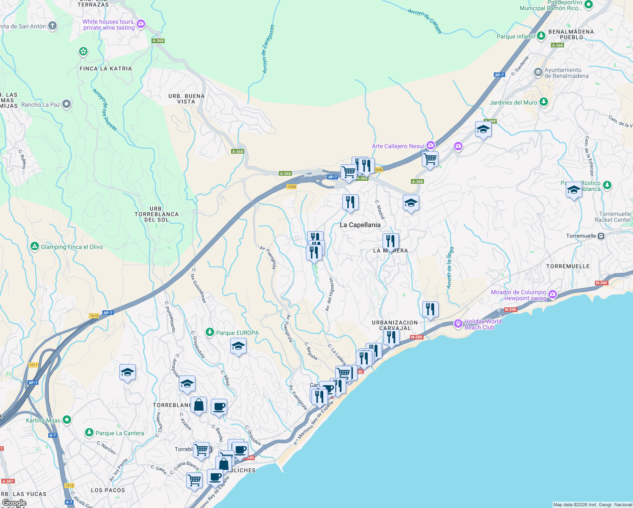Click the Karting Mijas go-kart marker
Image resolution: width=633 pixels, height=508 pixels.
[x=66, y=420]
